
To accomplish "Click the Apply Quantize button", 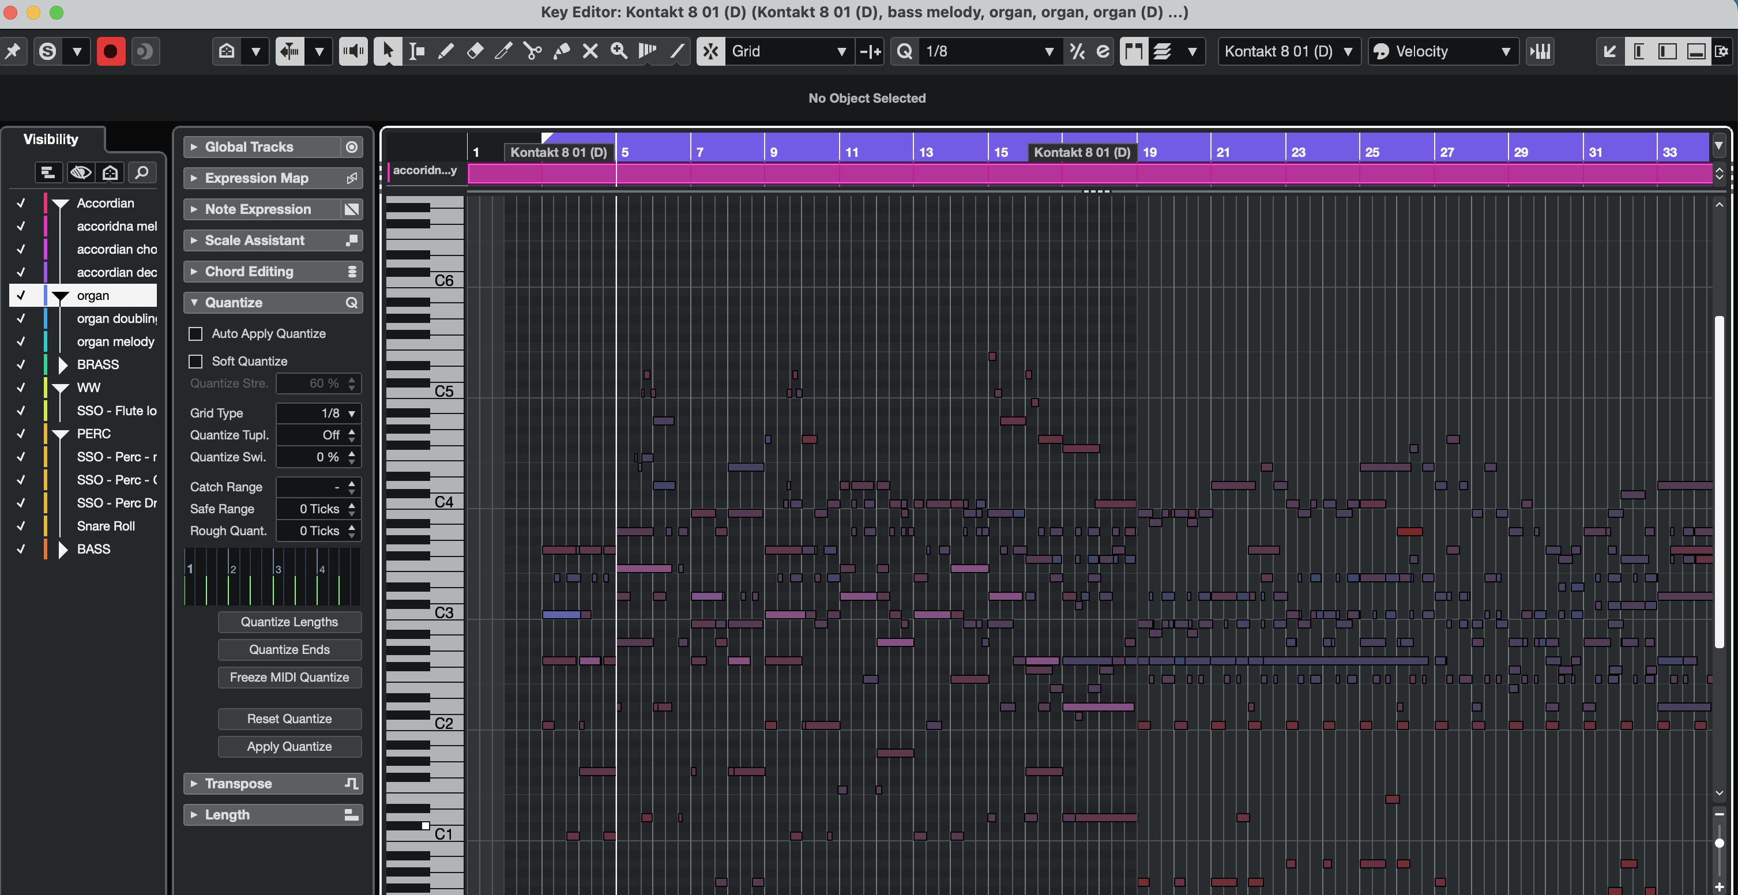I will coord(289,747).
